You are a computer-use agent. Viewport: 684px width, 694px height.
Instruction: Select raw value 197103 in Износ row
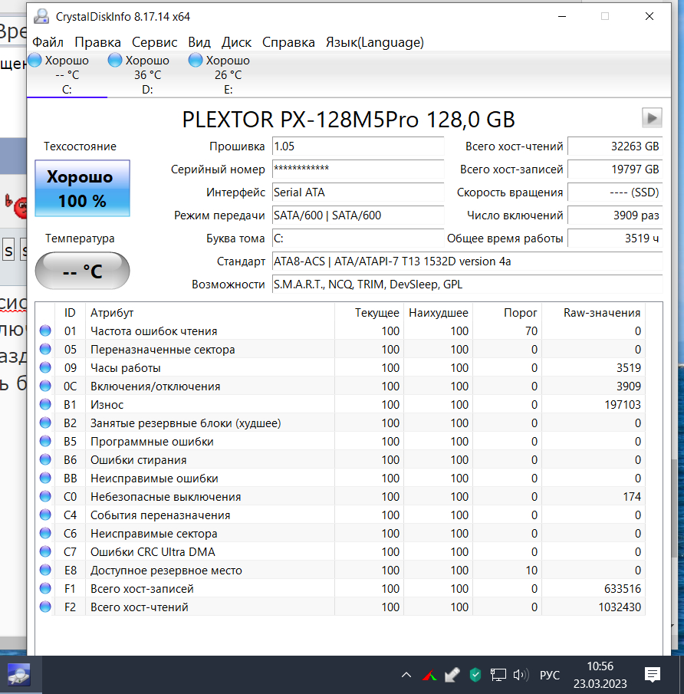623,405
